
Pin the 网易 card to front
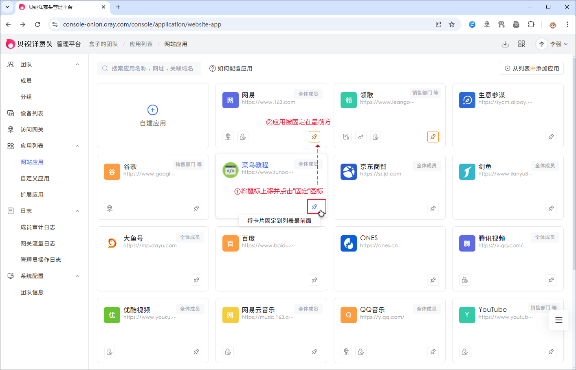tap(314, 137)
